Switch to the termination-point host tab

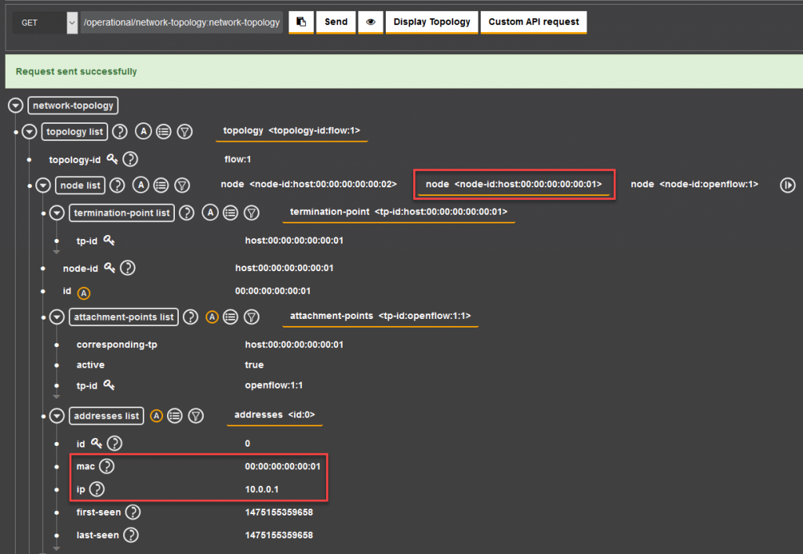tap(398, 212)
